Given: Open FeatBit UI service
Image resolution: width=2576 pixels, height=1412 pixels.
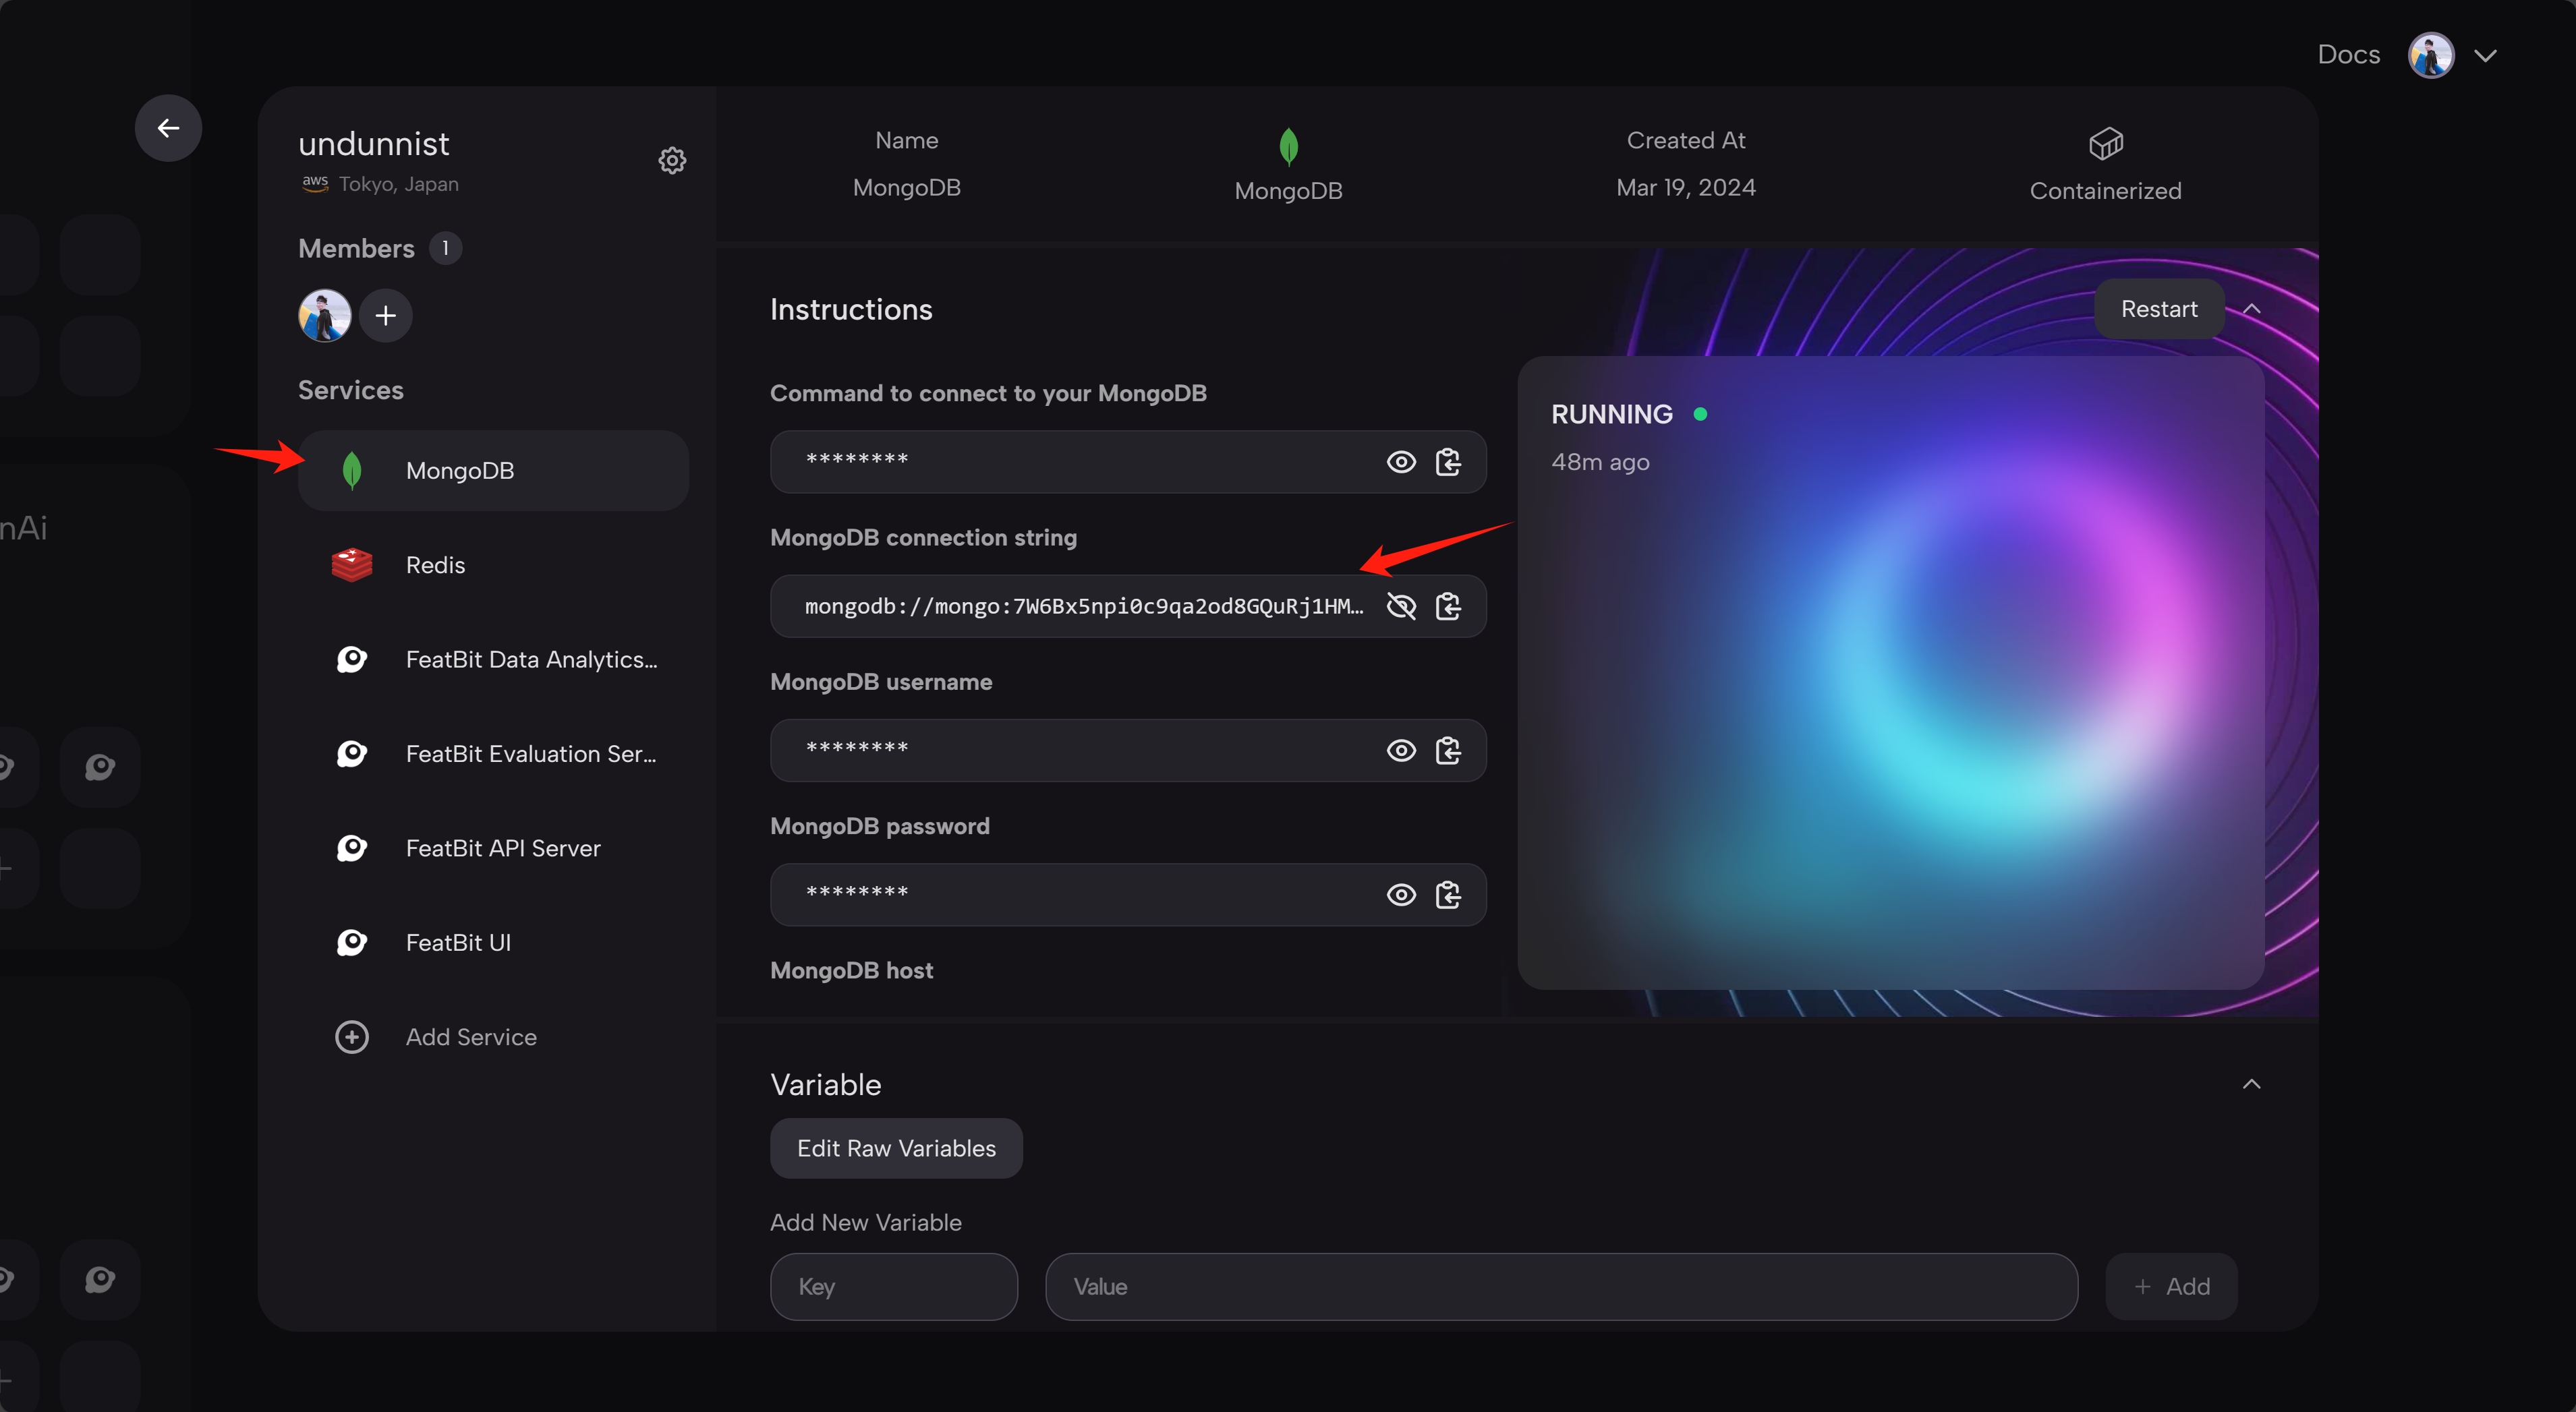Looking at the screenshot, I should coord(493,942).
